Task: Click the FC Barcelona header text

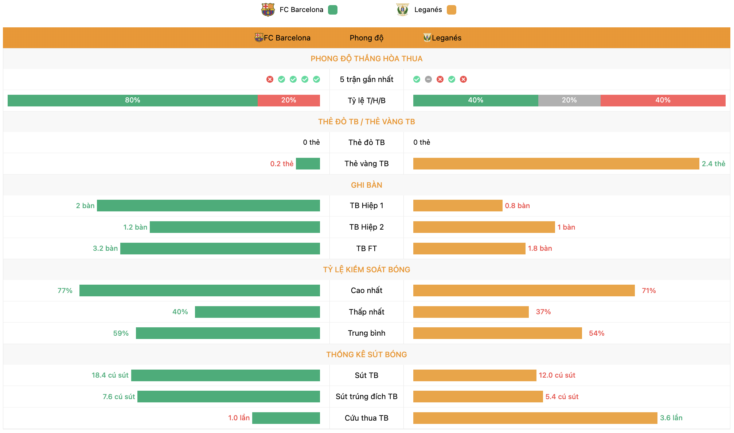Action: pyautogui.click(x=287, y=38)
